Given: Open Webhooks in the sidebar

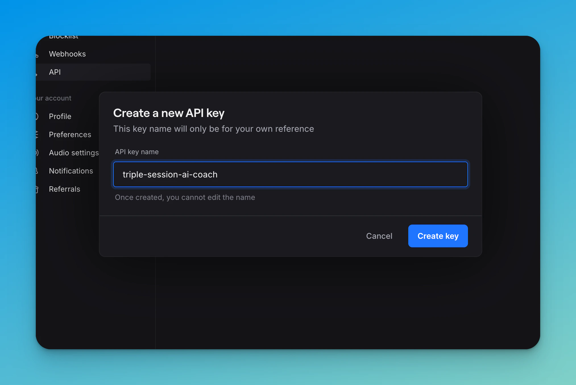Looking at the screenshot, I should tap(67, 54).
